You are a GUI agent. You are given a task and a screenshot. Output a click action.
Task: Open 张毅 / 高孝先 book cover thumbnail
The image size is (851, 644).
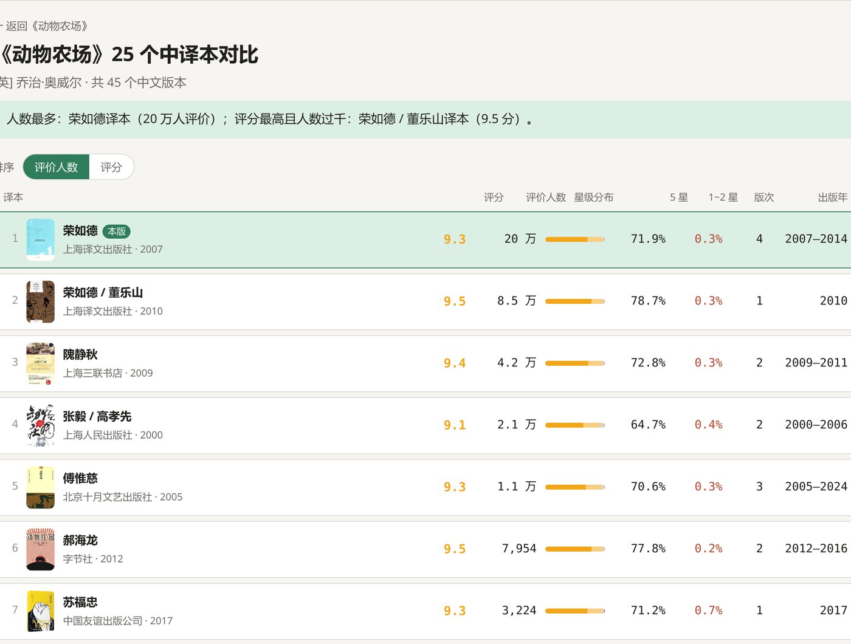(41, 426)
